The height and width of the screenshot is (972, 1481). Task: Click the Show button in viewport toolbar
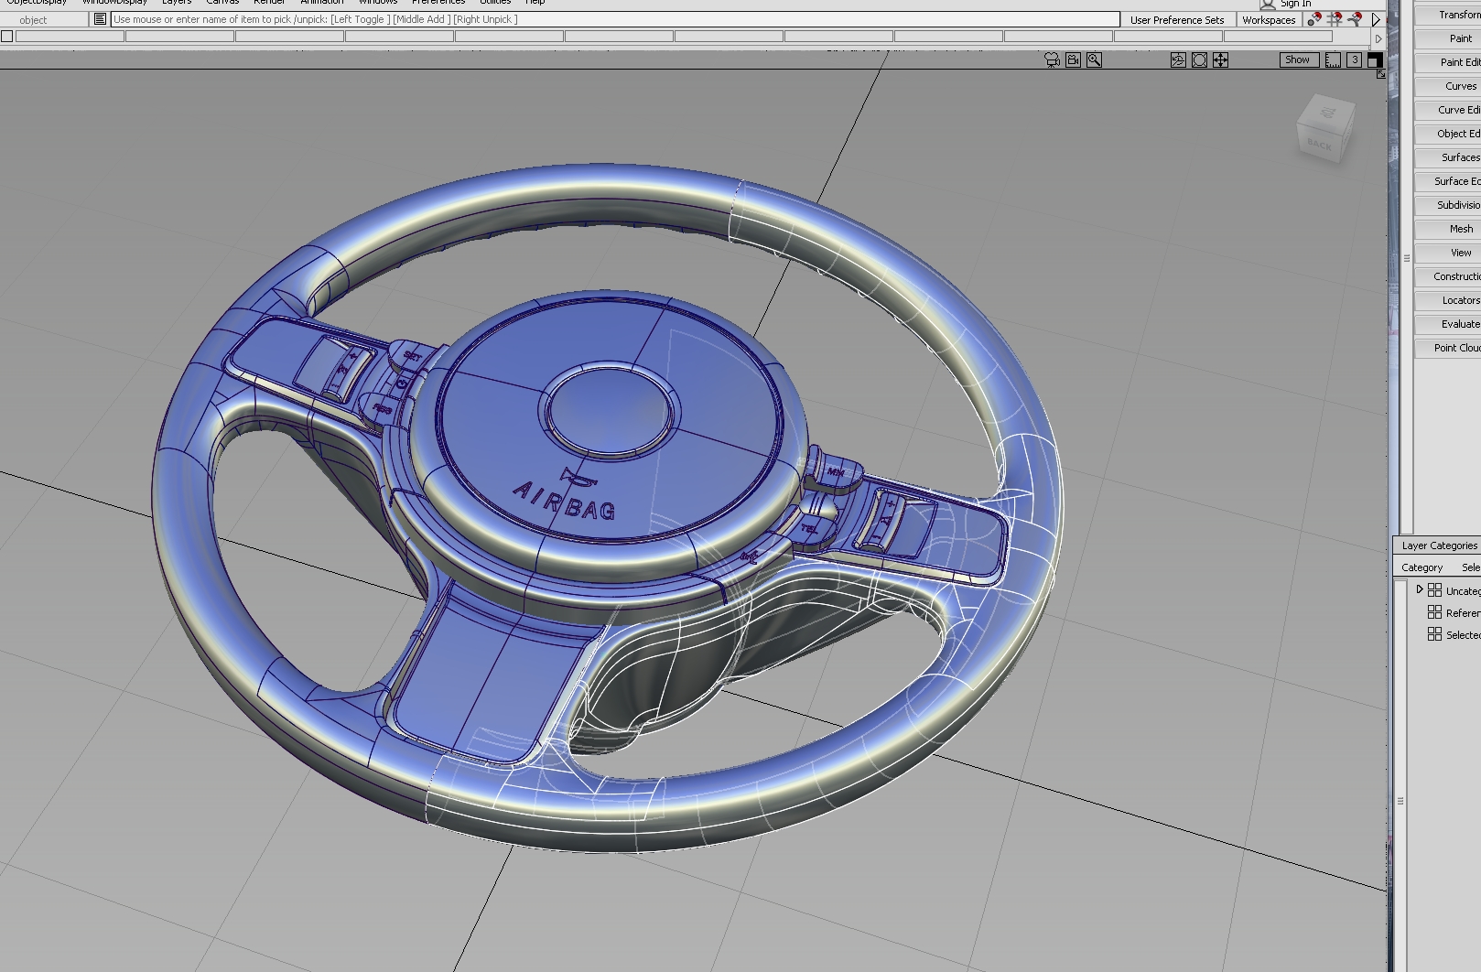pyautogui.click(x=1297, y=59)
